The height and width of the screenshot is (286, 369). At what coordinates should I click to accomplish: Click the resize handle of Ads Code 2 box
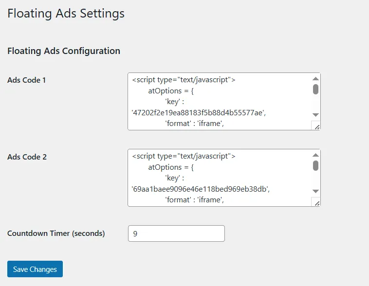pos(316,202)
